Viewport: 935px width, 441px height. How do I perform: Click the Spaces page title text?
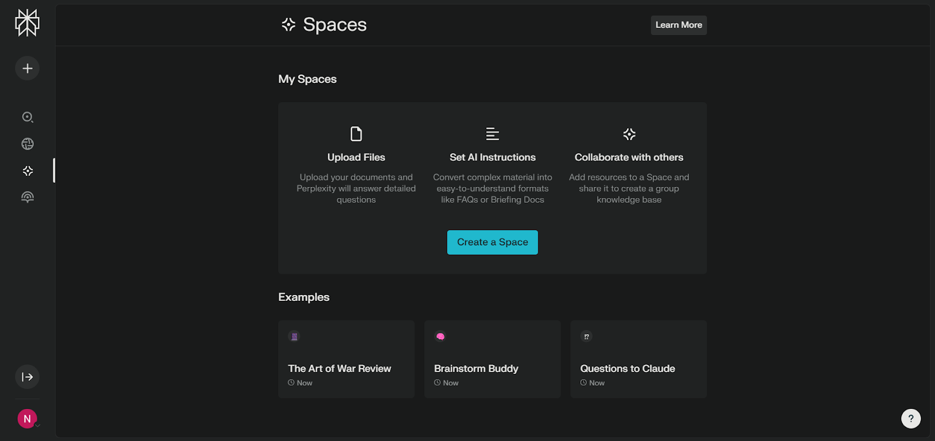click(335, 25)
